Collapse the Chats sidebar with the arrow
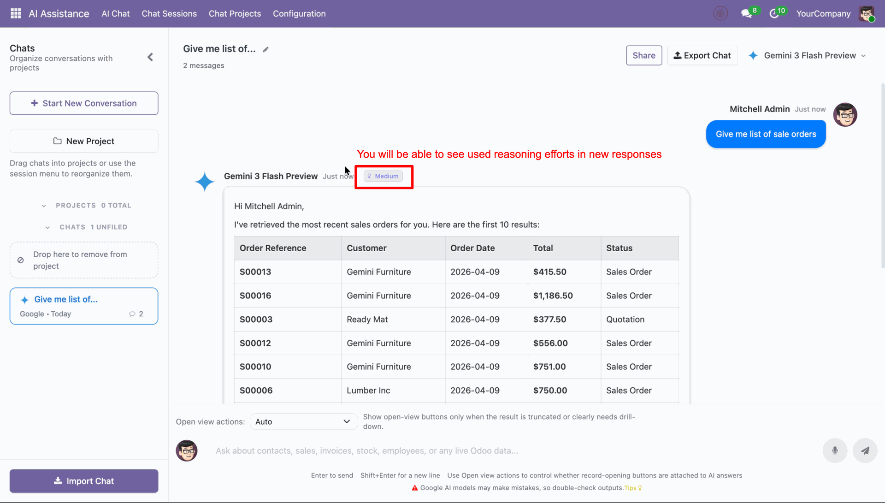This screenshot has width=885, height=503. click(150, 57)
